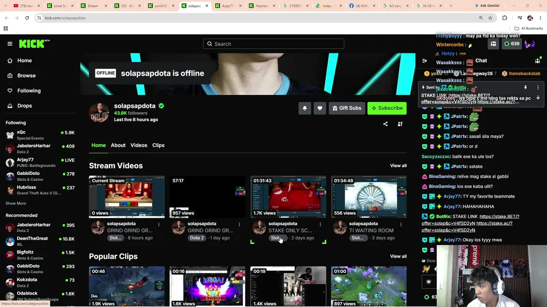Viewport: 547px width, 307px height.
Task: Open the 639 Kick points balance
Action: (x=512, y=44)
